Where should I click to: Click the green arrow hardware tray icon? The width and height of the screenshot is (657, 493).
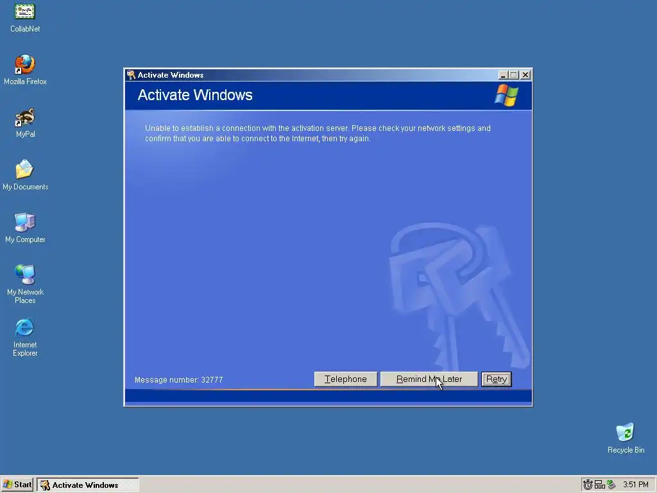tap(611, 485)
